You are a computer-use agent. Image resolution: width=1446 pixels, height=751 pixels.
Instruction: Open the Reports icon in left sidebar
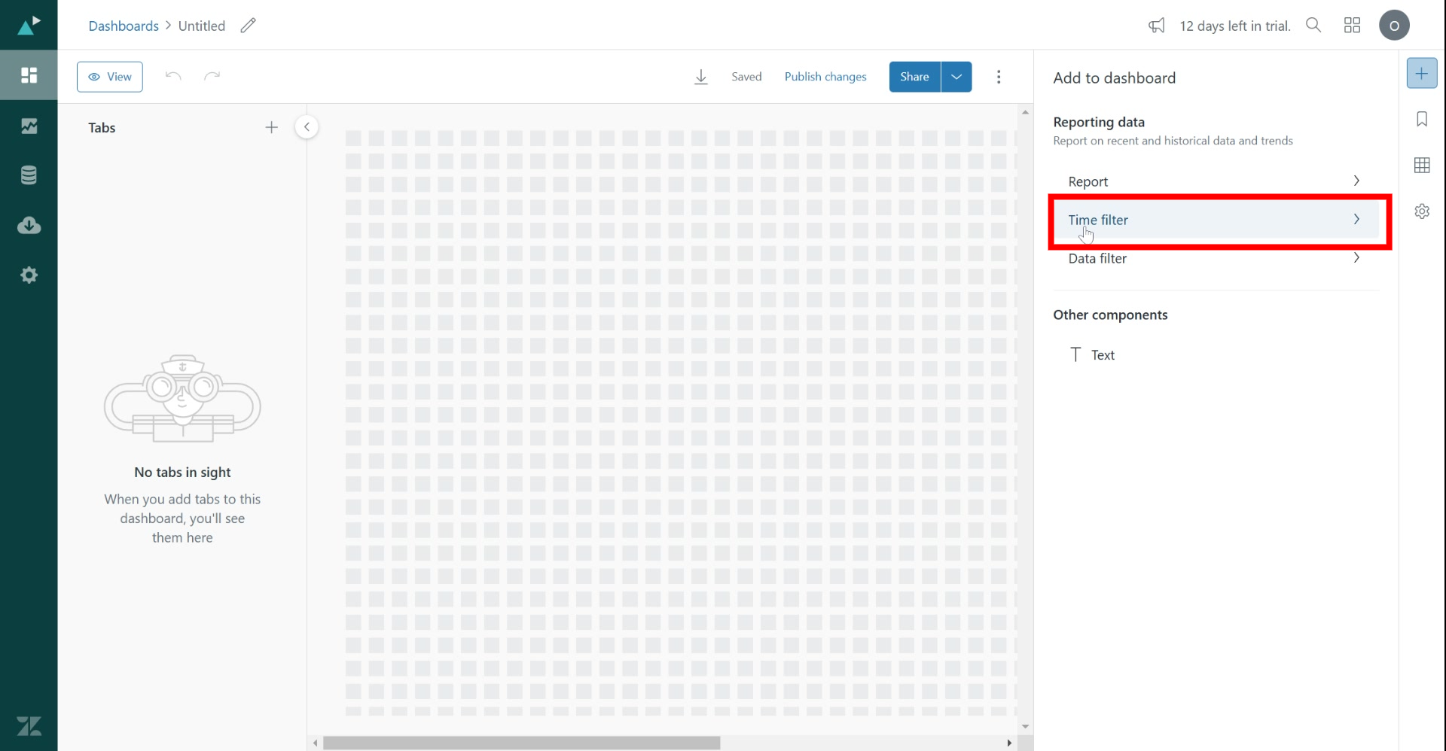29,126
